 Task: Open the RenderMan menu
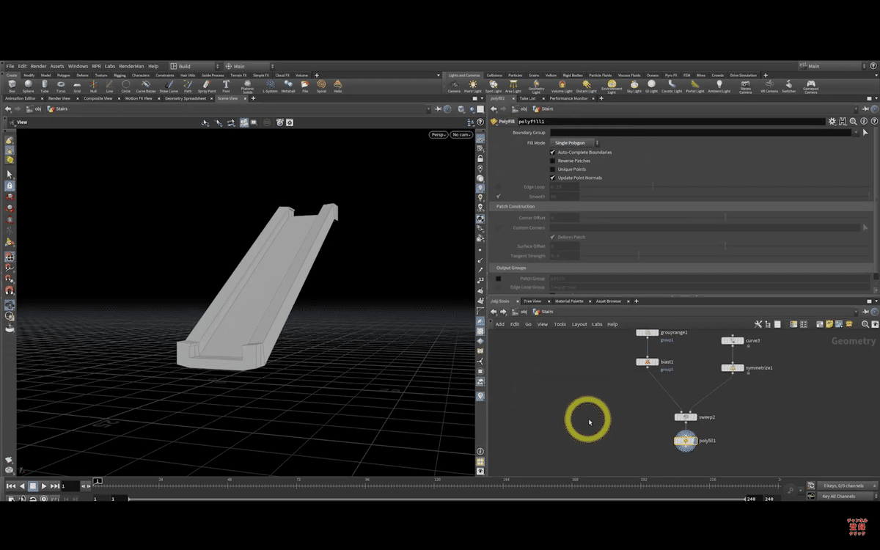tap(131, 66)
